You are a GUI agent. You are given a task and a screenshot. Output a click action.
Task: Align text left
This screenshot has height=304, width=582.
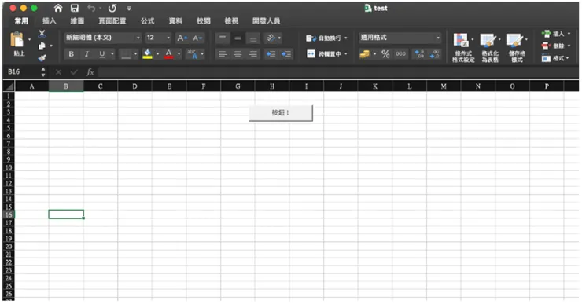pyautogui.click(x=223, y=54)
